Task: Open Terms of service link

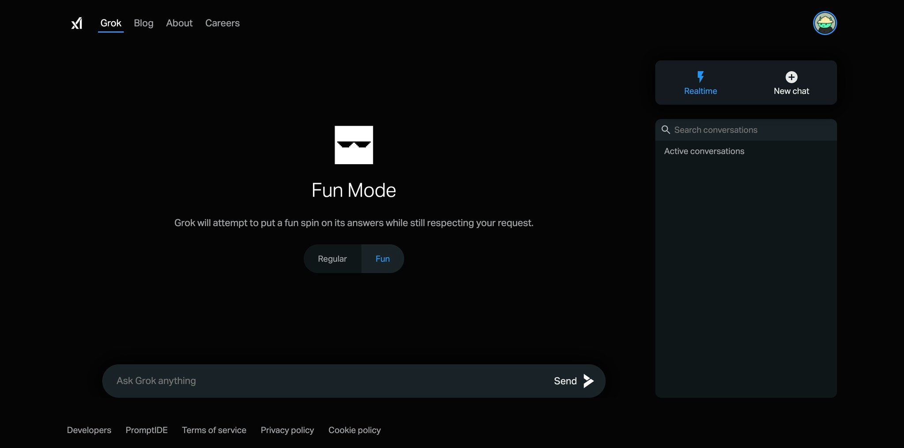Action: 214,430
